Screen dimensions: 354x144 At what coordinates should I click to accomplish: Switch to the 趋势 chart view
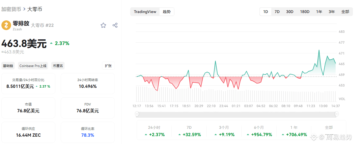click(x=167, y=12)
